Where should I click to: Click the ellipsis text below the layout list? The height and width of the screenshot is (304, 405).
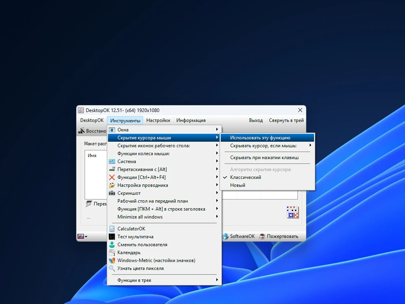tap(88, 218)
